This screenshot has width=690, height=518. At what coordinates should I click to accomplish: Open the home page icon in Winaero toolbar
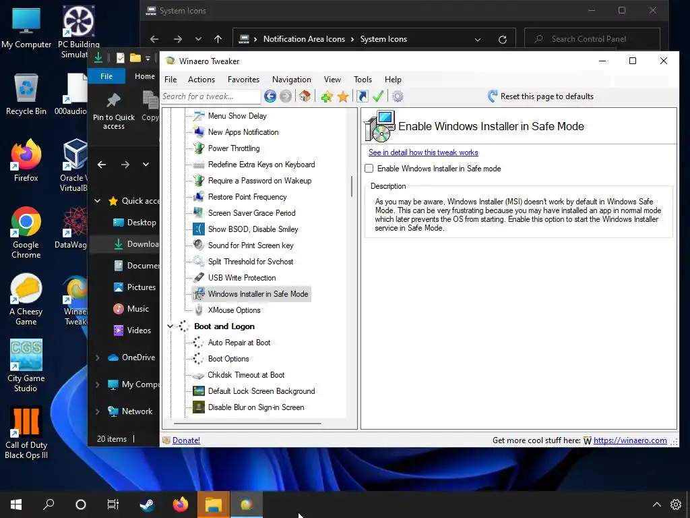point(305,96)
